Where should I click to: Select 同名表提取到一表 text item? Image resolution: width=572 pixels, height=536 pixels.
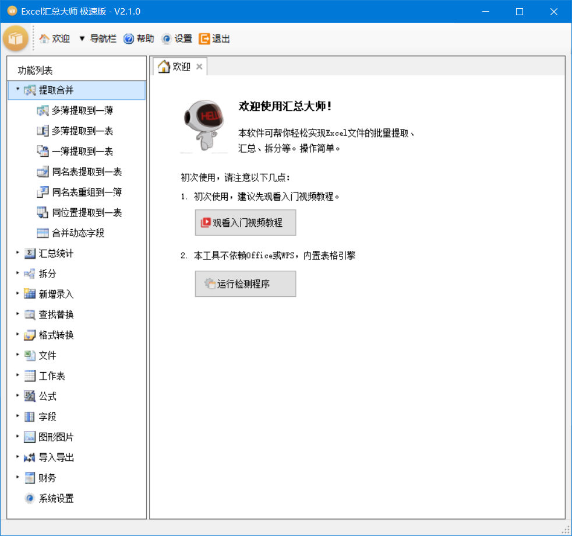coord(86,171)
